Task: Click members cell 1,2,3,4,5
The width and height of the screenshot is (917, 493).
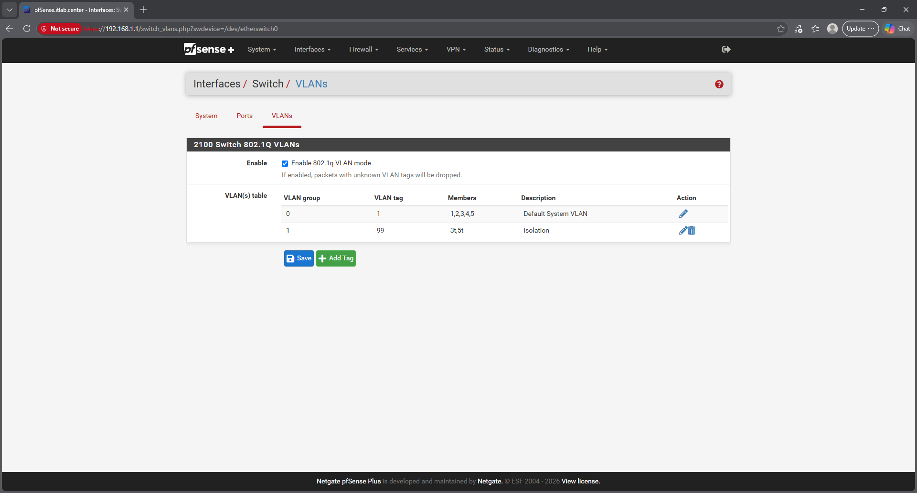Action: click(462, 214)
